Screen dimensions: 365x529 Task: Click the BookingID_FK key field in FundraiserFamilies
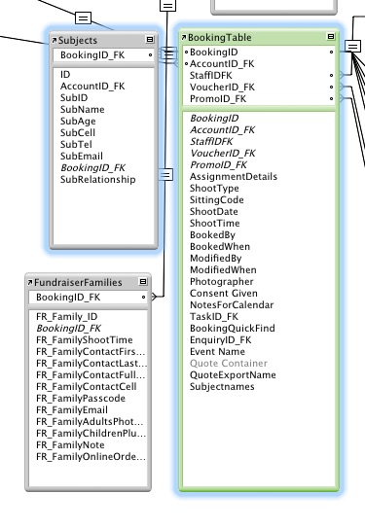[x=89, y=298]
